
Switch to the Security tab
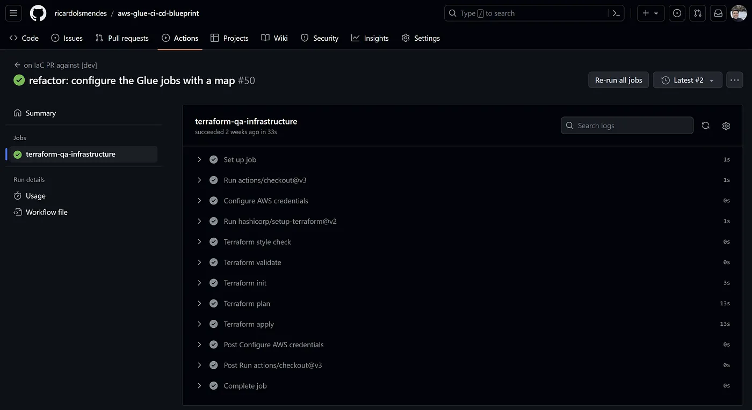click(320, 38)
